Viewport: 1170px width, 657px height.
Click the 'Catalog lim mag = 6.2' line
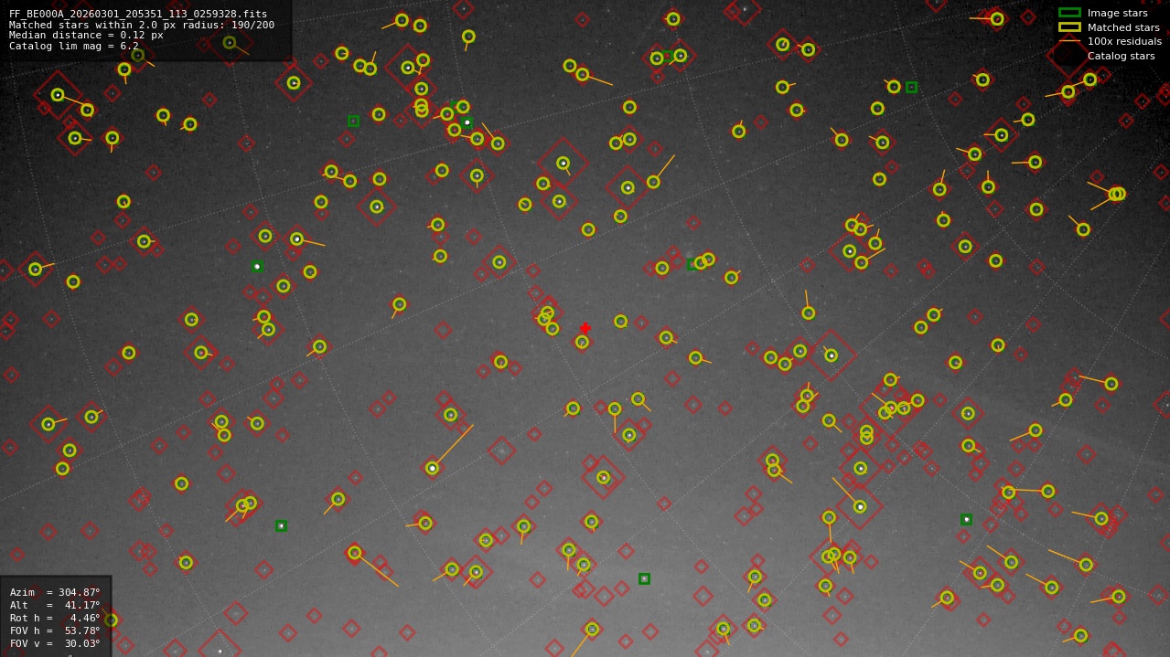tap(74, 46)
